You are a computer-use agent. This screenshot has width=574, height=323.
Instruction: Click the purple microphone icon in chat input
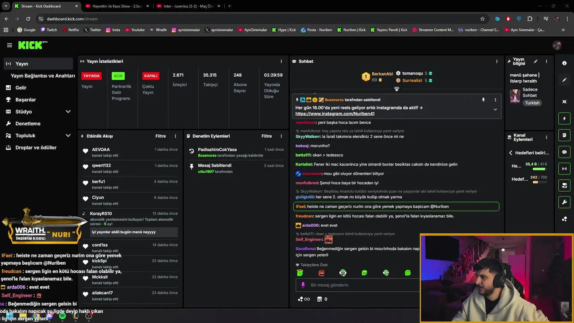tap(303, 285)
